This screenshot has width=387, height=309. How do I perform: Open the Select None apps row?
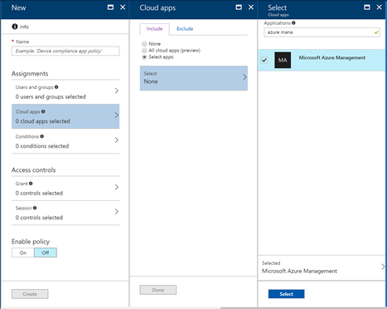194,78
